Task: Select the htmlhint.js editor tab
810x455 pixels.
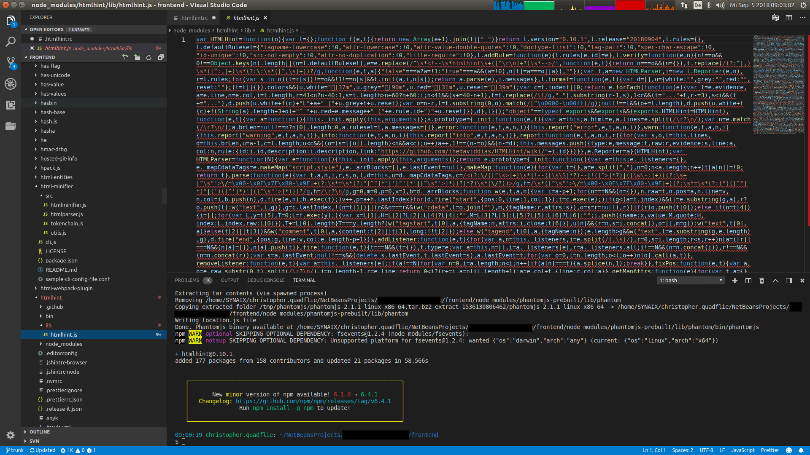Action: tap(246, 18)
